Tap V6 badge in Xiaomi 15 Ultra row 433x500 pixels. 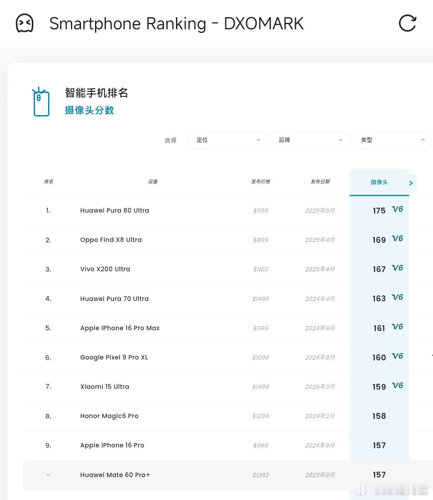pyautogui.click(x=397, y=385)
